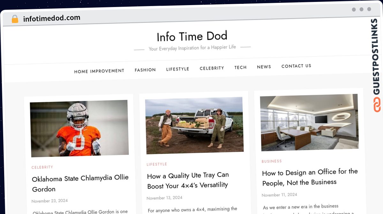This screenshot has width=383, height=214.
Task: Click the November 13, 2024 post date
Action: tap(164, 198)
